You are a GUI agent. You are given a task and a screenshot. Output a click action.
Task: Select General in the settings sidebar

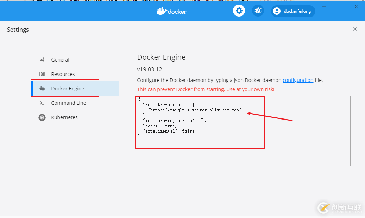[60, 59]
